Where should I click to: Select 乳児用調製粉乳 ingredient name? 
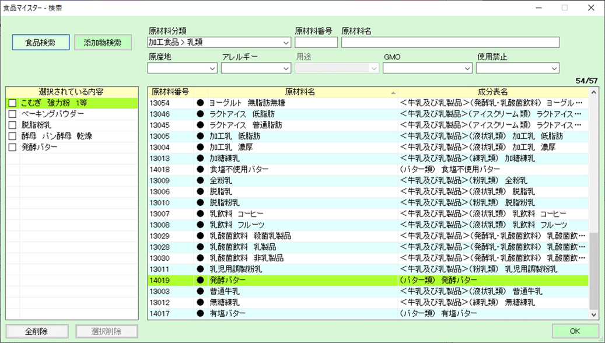point(236,269)
